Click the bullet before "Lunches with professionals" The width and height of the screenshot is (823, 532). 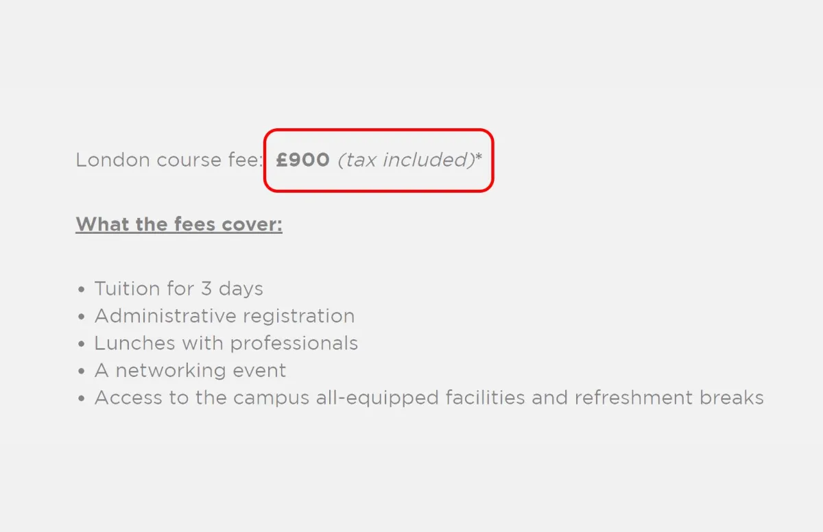(x=82, y=344)
